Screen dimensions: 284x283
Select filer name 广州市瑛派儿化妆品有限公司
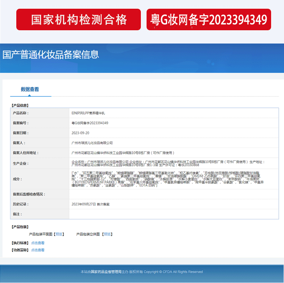92,143
